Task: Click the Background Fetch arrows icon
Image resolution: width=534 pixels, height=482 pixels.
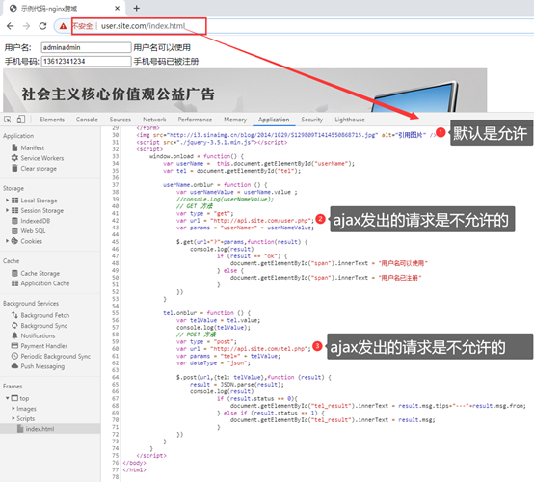Action: (x=14, y=315)
